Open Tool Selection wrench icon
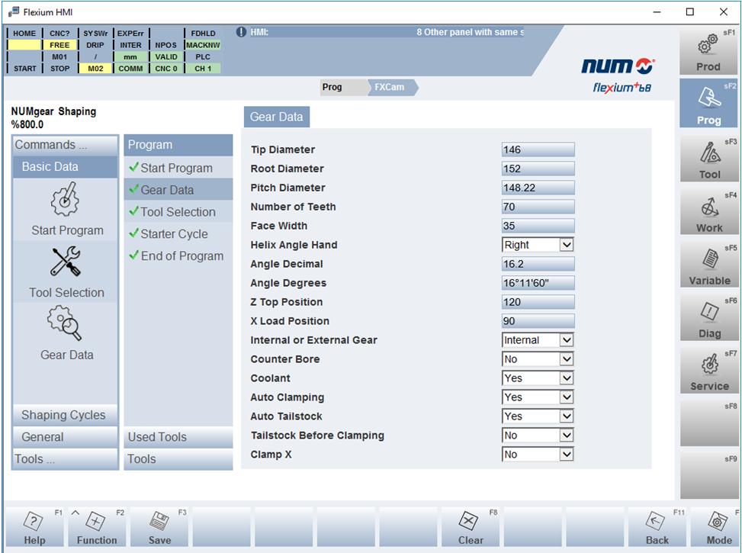 (66, 262)
